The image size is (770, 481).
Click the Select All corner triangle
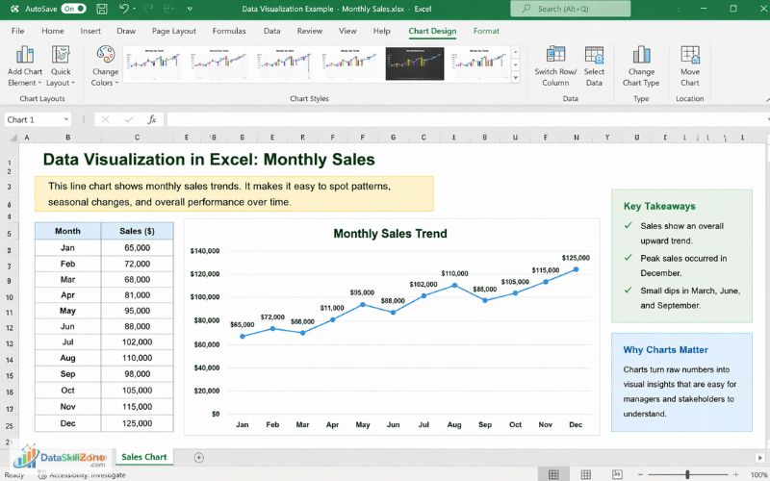(13, 138)
